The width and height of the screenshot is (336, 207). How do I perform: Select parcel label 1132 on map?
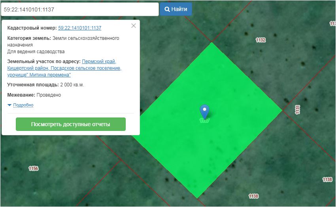(x=260, y=40)
